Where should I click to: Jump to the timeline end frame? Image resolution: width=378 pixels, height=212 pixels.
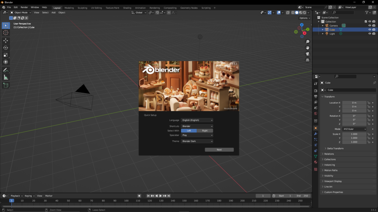coord(169,196)
